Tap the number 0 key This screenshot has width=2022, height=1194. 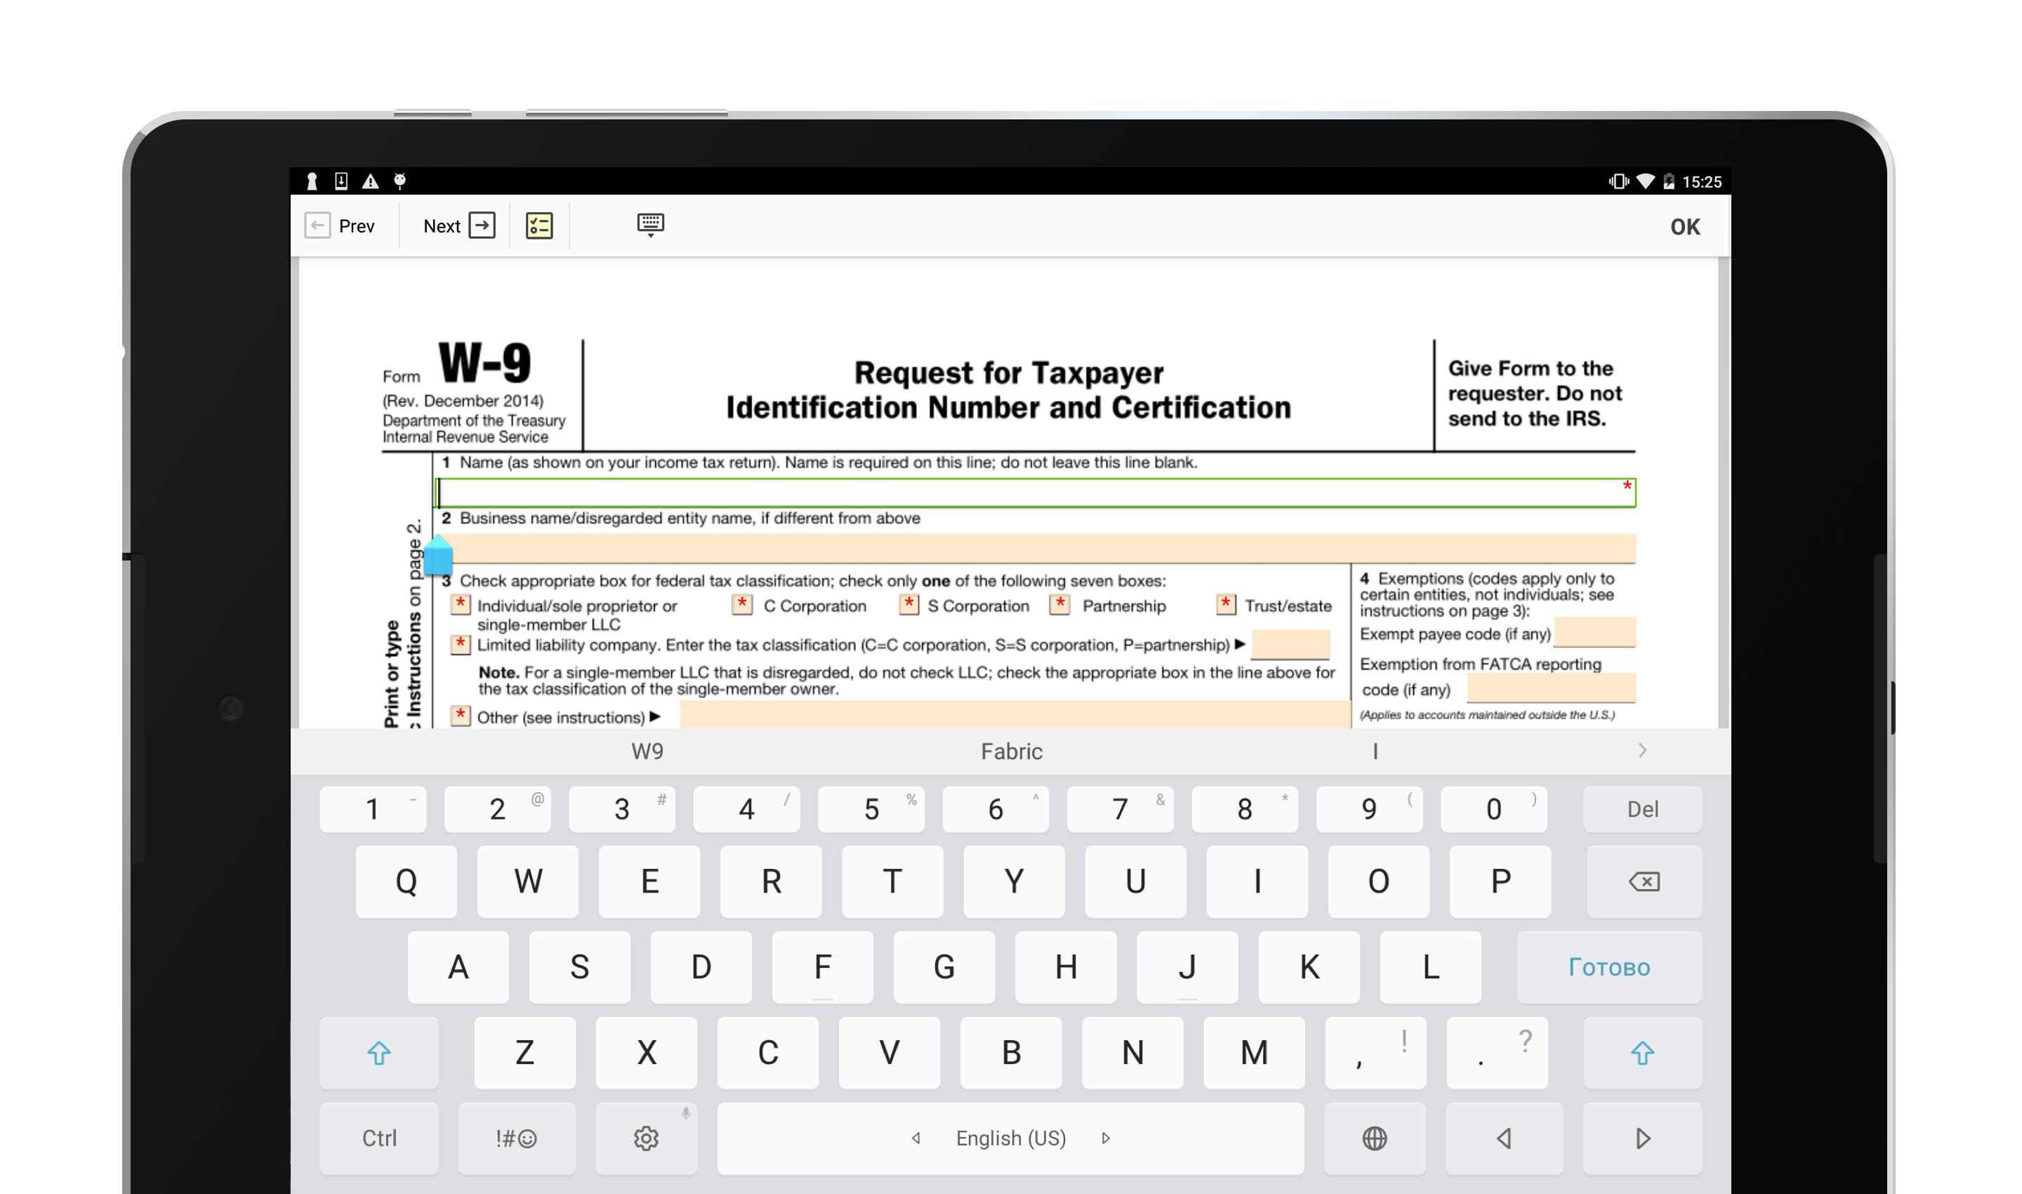[1493, 809]
